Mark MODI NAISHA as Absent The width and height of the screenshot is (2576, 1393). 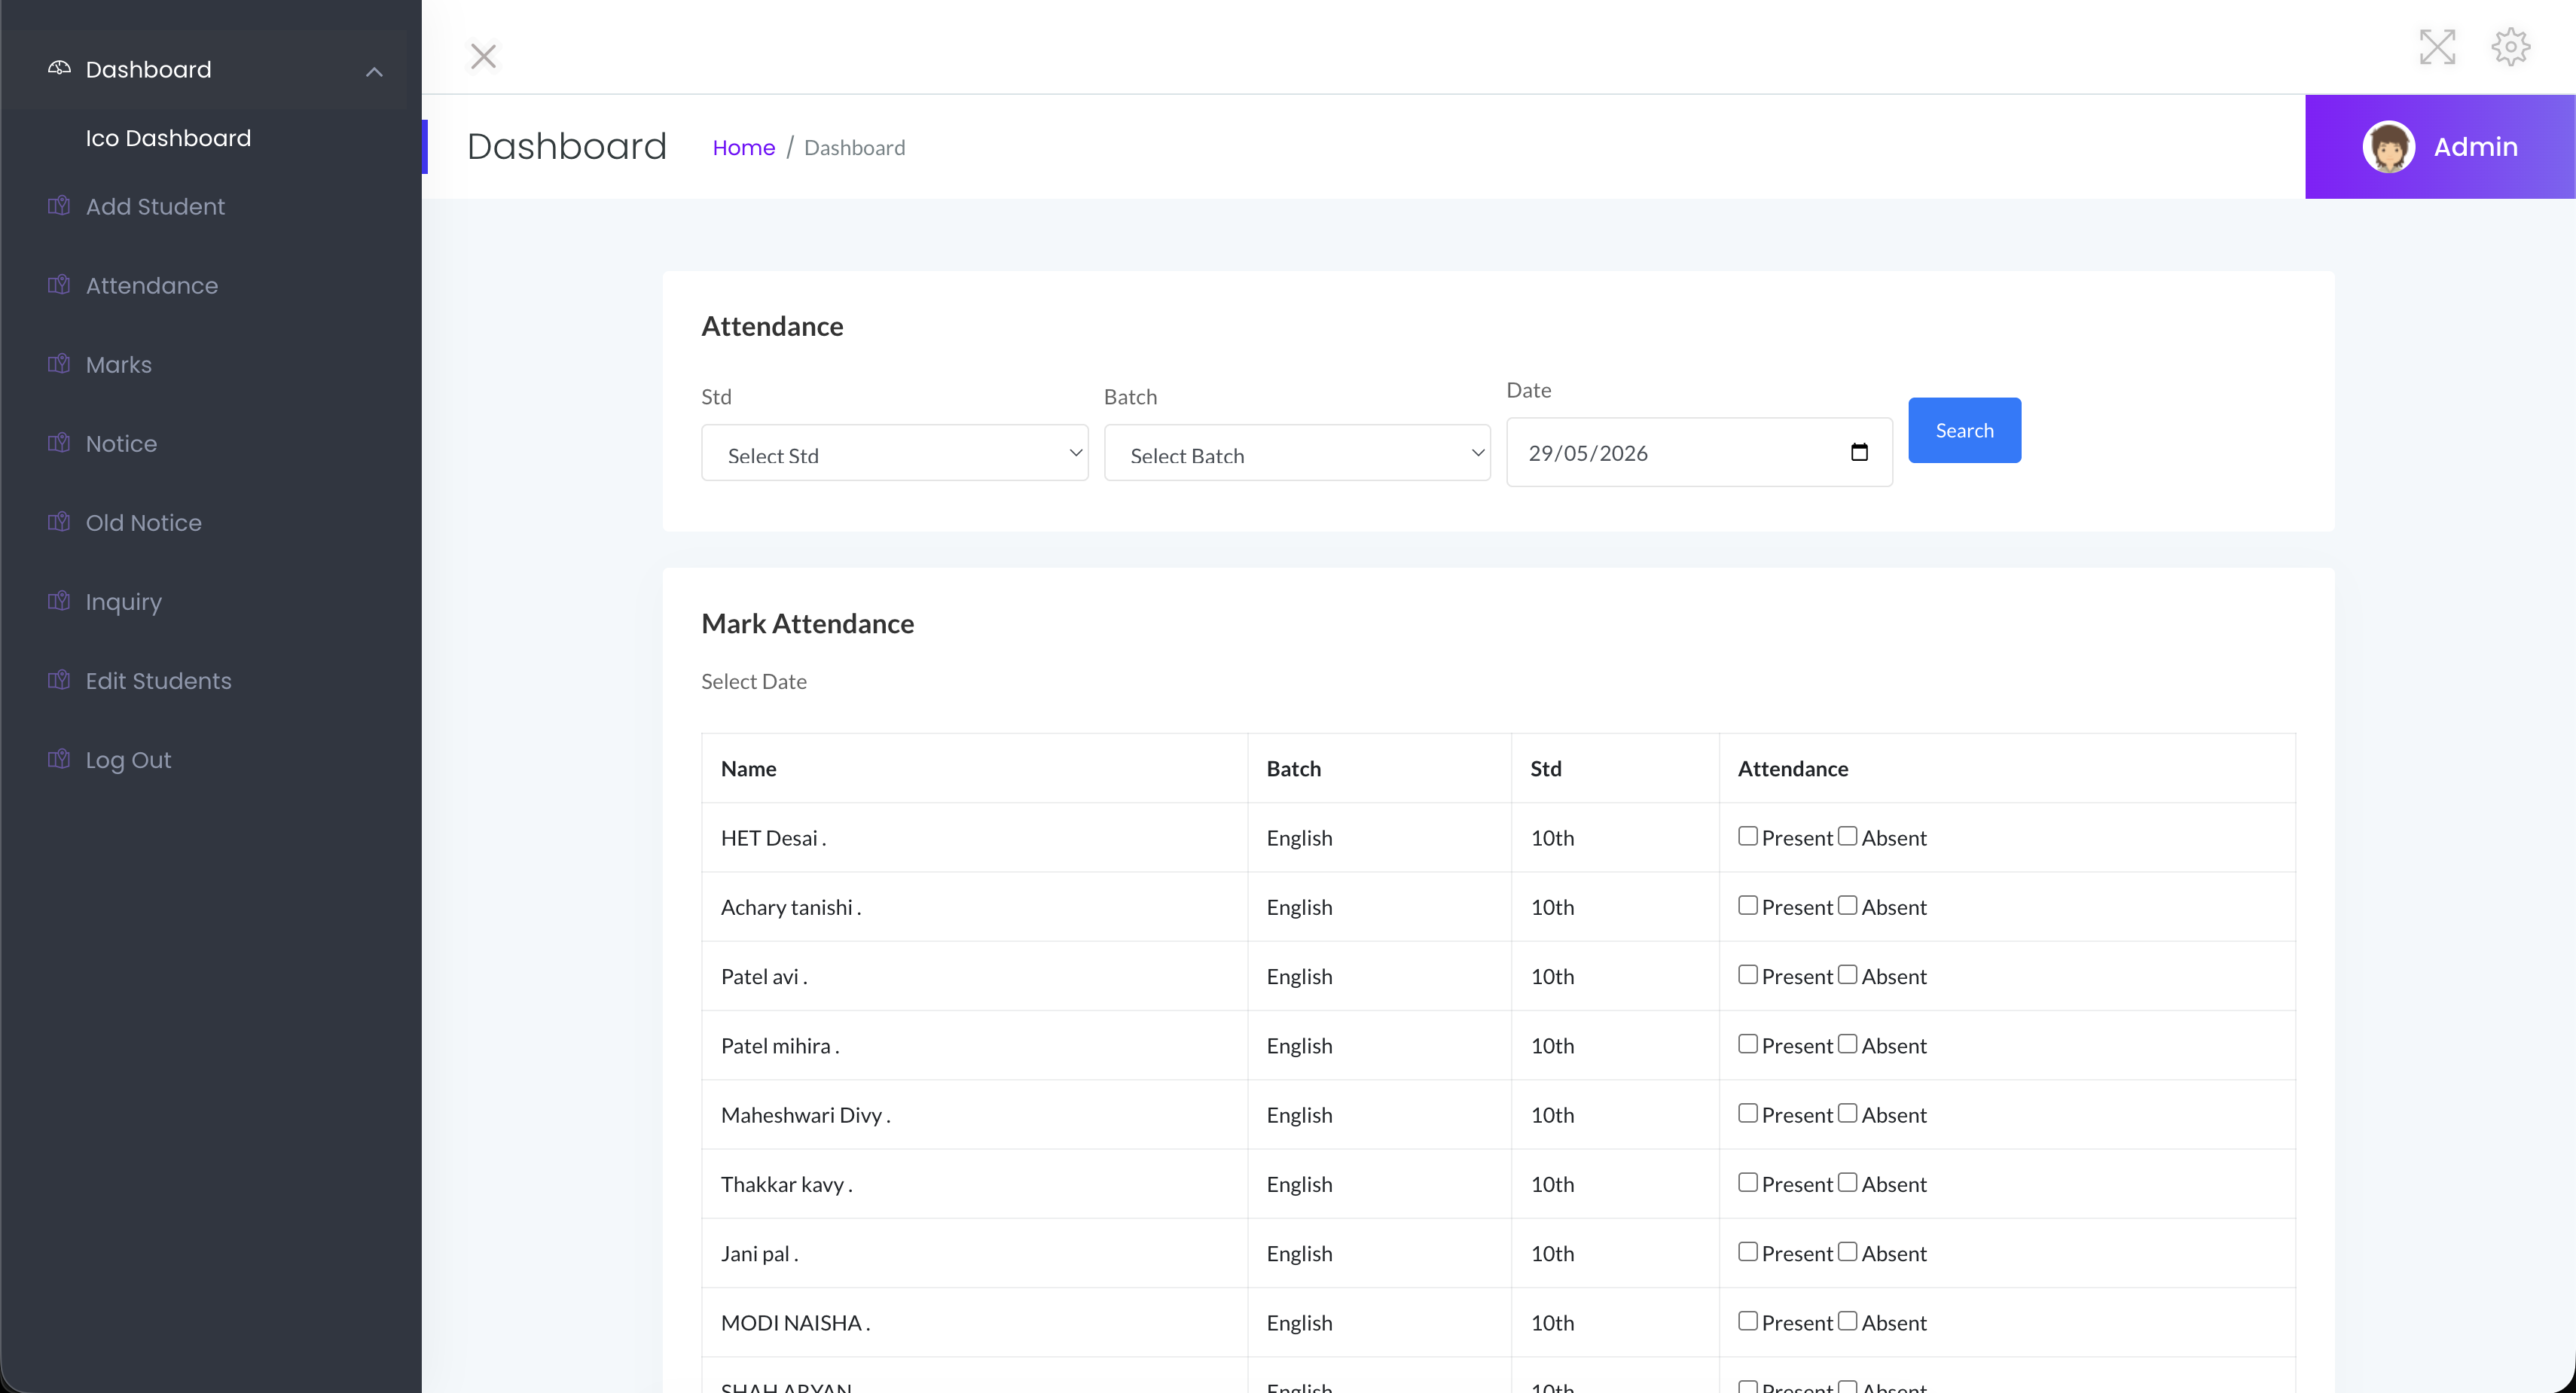[x=1847, y=1320]
